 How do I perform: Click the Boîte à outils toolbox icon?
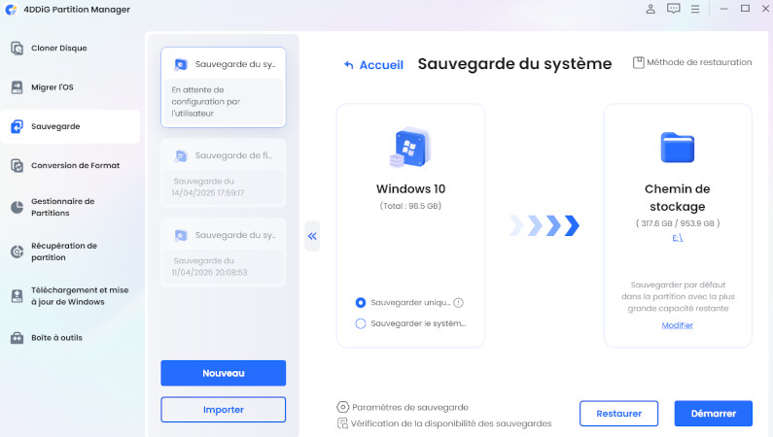click(x=17, y=338)
